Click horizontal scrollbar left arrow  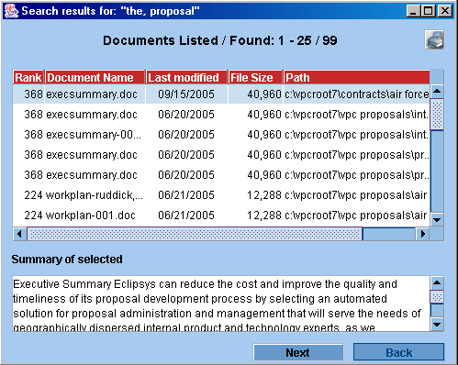(19, 234)
